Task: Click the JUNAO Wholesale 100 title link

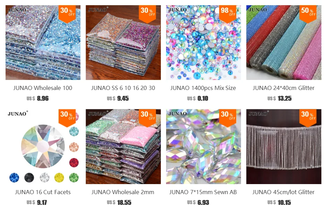Action: 43,88
